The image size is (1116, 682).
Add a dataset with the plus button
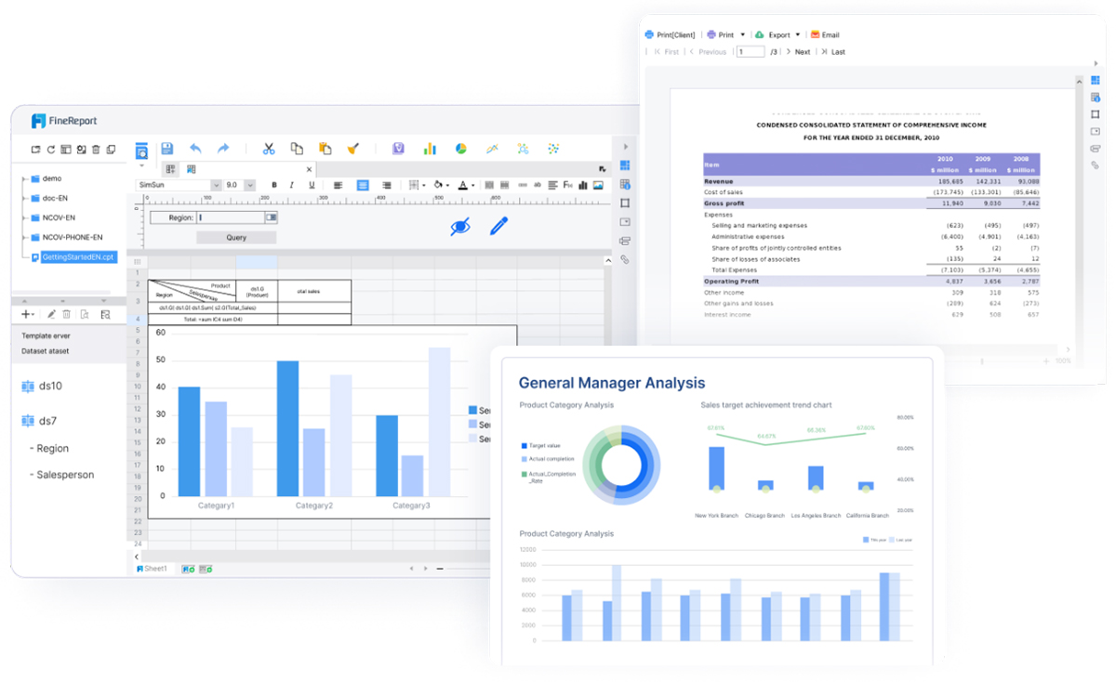click(27, 315)
